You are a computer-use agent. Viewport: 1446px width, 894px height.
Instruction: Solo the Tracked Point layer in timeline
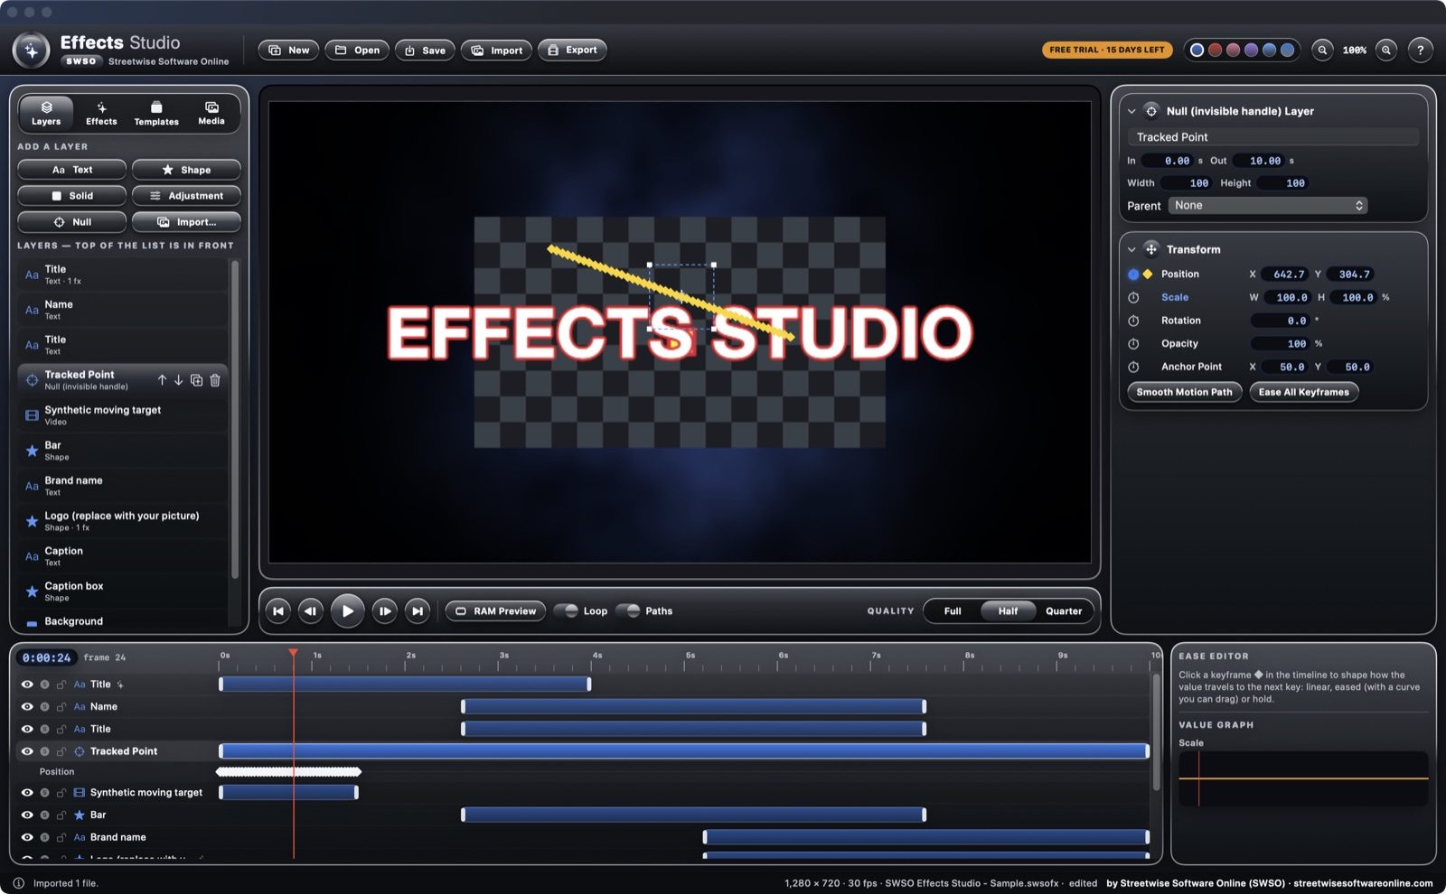click(x=44, y=751)
